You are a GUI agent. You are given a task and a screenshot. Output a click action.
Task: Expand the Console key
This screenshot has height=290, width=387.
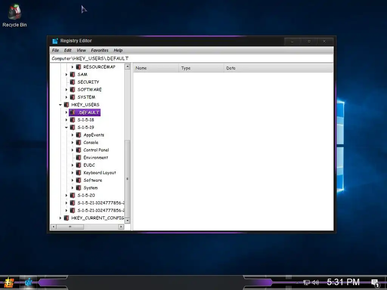point(73,142)
